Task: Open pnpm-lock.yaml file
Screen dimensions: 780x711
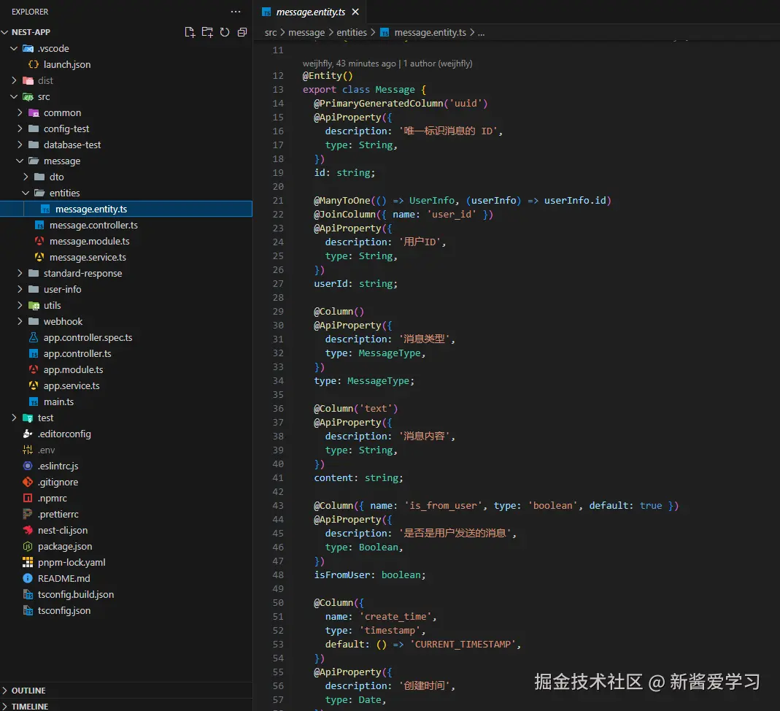Action: (72, 563)
